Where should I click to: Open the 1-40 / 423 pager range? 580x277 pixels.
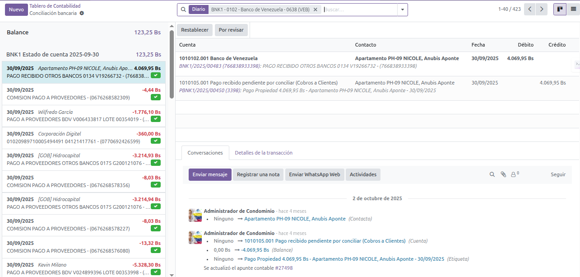click(509, 9)
